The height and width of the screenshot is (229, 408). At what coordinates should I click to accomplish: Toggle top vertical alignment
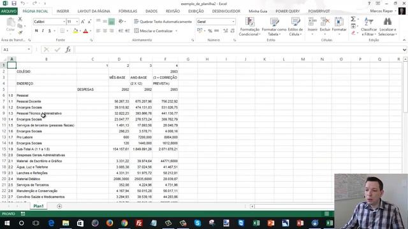pyautogui.click(x=98, y=22)
